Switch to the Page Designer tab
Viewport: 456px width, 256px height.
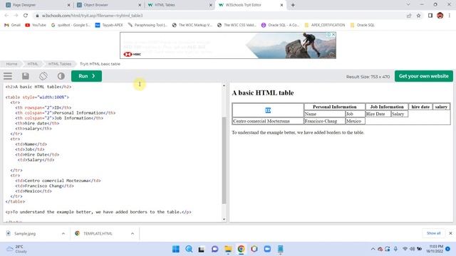[38, 5]
